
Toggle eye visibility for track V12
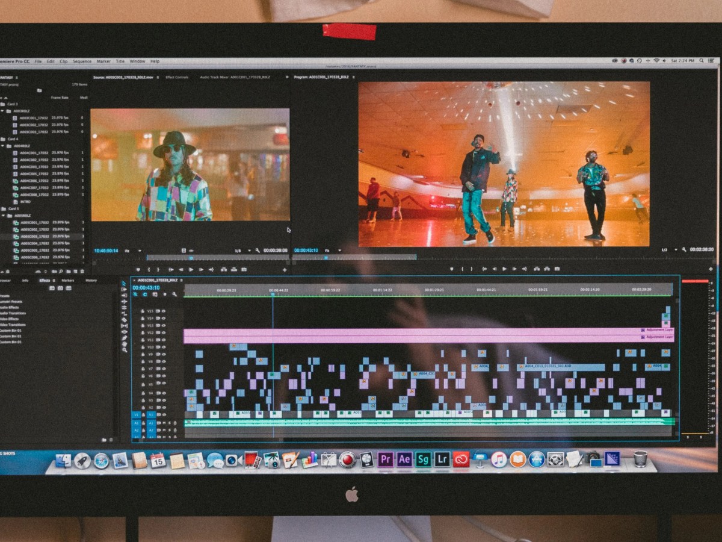pyautogui.click(x=163, y=333)
